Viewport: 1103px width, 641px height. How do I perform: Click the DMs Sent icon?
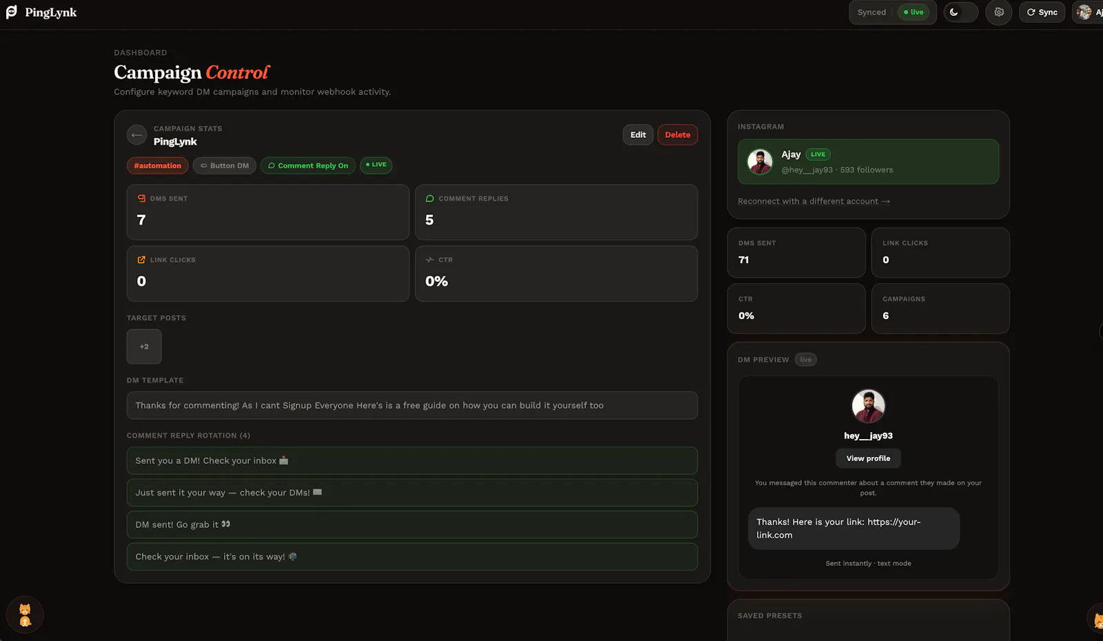141,199
